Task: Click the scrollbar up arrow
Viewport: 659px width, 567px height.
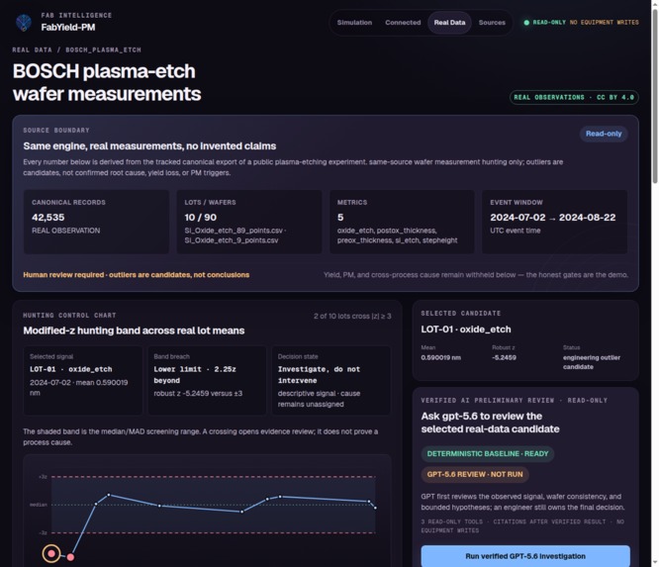Action: tap(655, 4)
